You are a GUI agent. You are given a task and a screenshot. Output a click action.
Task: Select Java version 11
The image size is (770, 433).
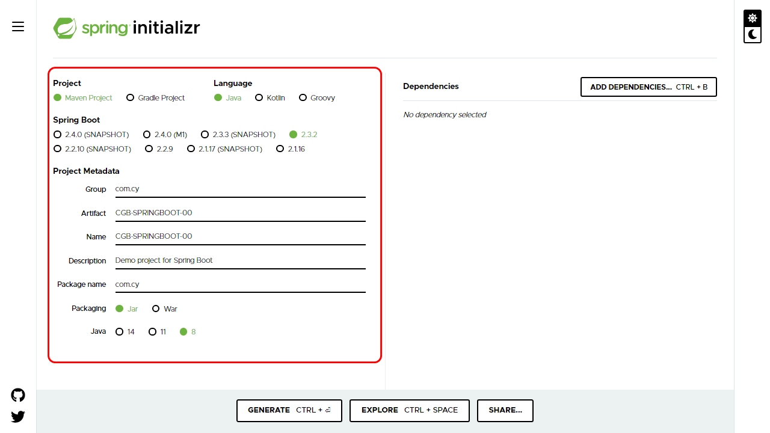158,331
